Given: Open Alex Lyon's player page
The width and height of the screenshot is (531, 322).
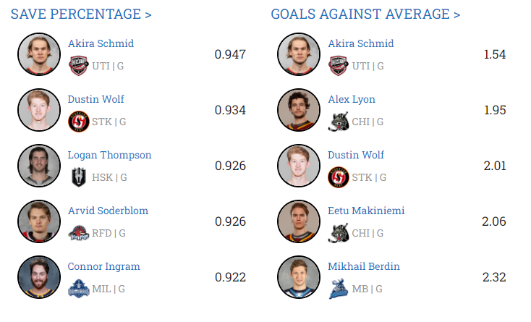Looking at the screenshot, I should coord(352,99).
